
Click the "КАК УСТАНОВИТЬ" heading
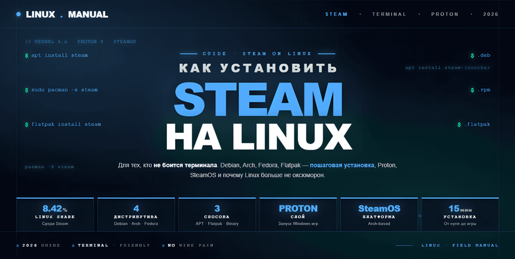[x=258, y=67]
